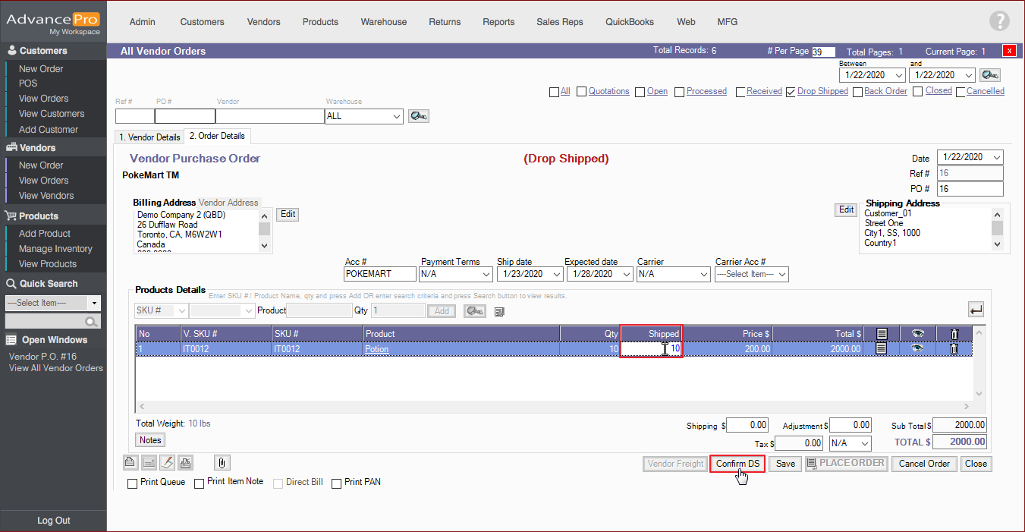
Task: Enable the Print Queue checkbox
Action: pyautogui.click(x=133, y=483)
